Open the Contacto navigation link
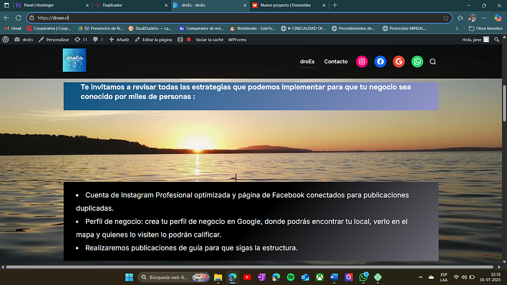 point(336,61)
